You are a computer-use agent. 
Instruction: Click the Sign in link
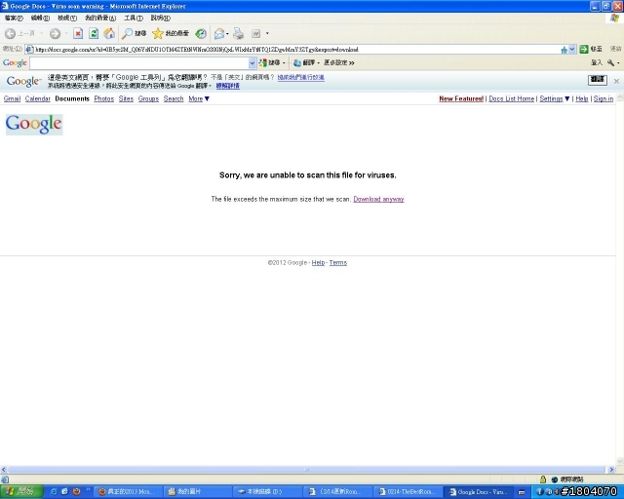(604, 98)
